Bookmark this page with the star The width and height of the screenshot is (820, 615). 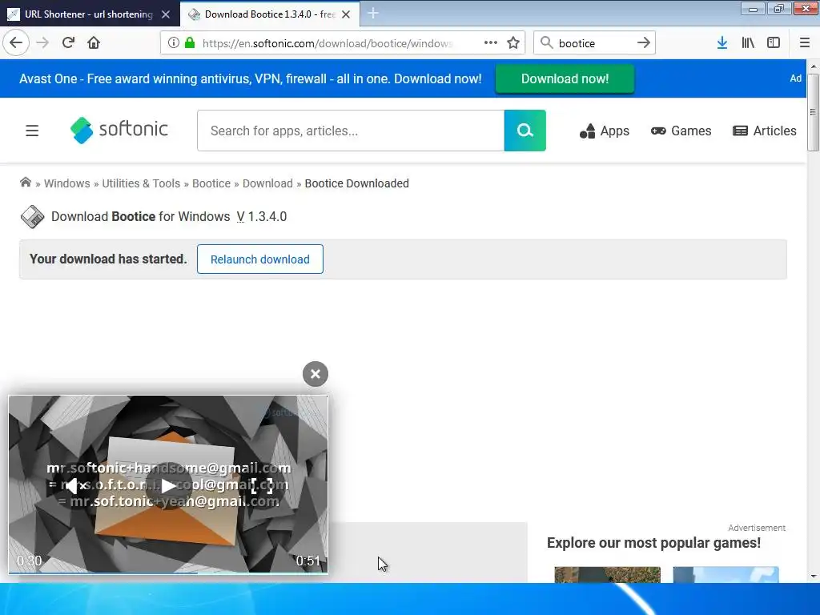pos(513,43)
